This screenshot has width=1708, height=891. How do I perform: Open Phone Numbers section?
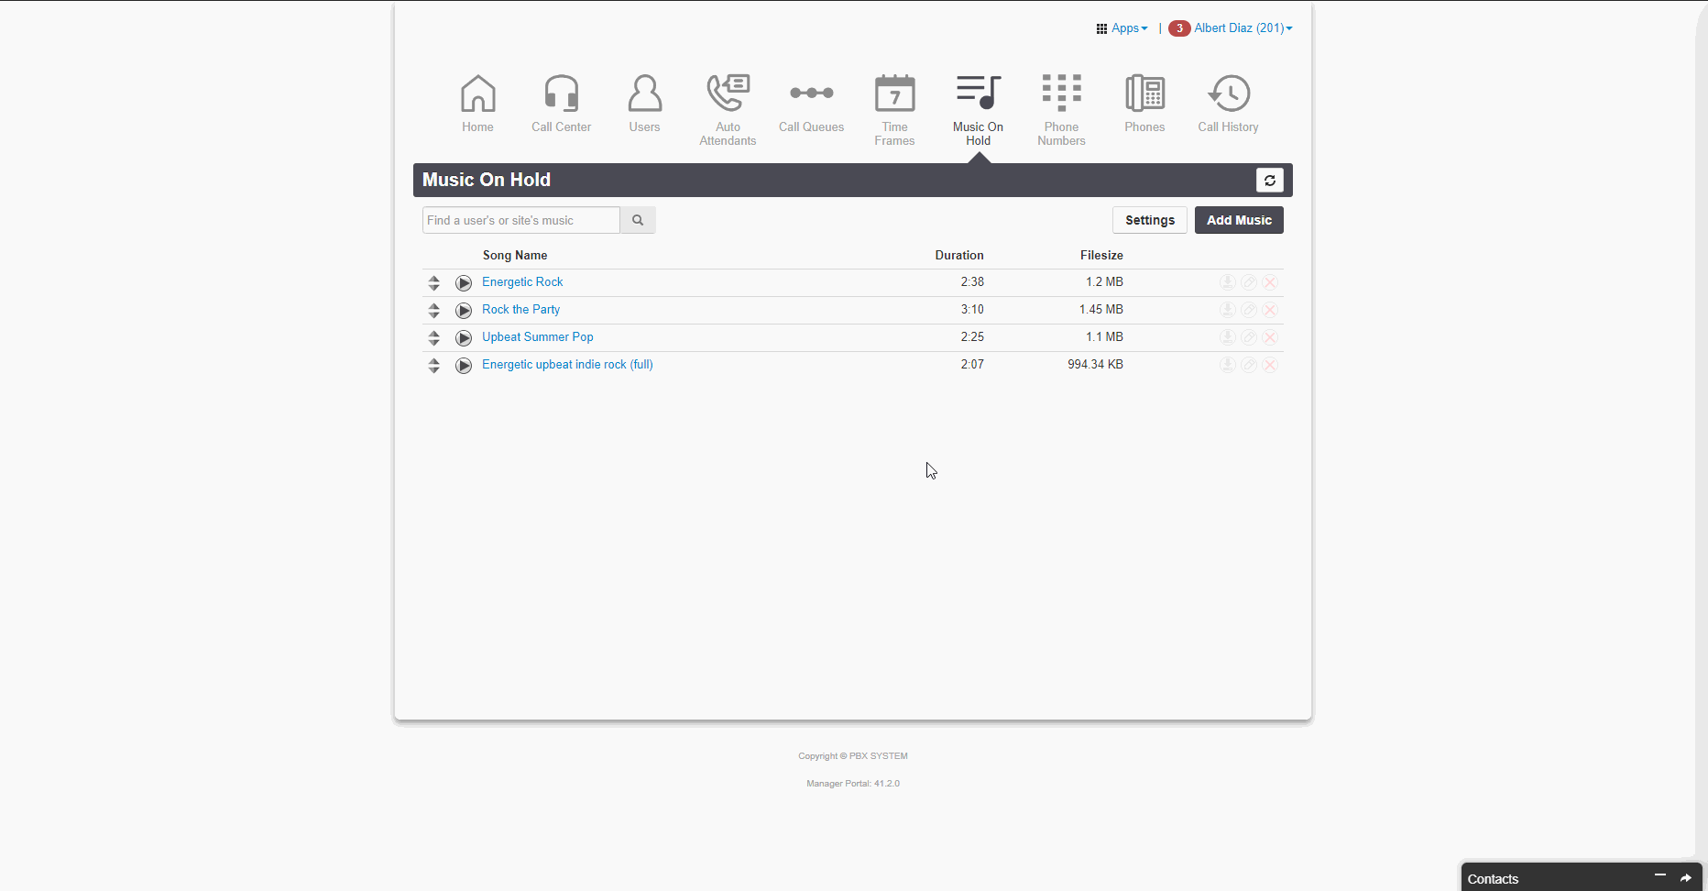click(x=1061, y=110)
